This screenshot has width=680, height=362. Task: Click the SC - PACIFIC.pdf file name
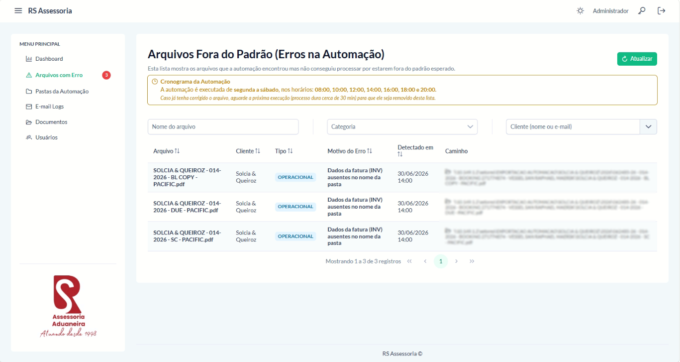(x=187, y=236)
